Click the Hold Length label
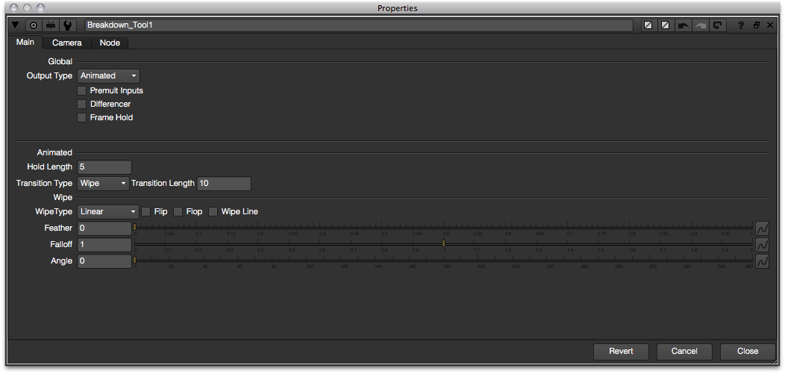This screenshot has width=785, height=374. (x=49, y=166)
